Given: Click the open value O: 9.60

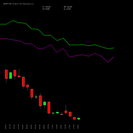Looking at the screenshot, I should click(46, 9).
